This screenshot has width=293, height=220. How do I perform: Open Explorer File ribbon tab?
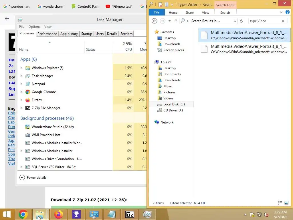(157, 12)
